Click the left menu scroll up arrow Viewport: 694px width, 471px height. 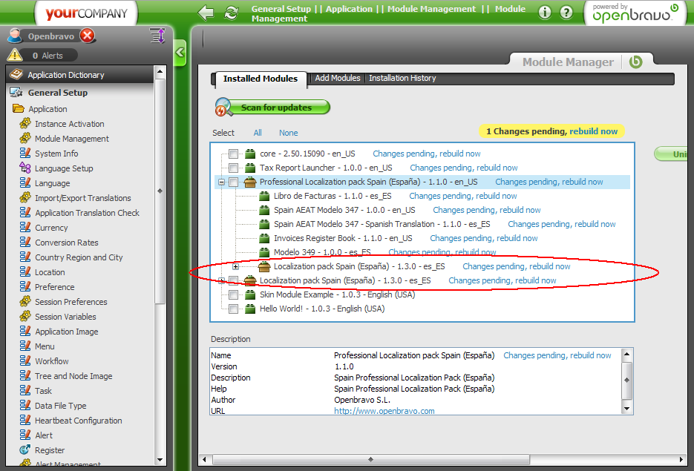(x=160, y=71)
